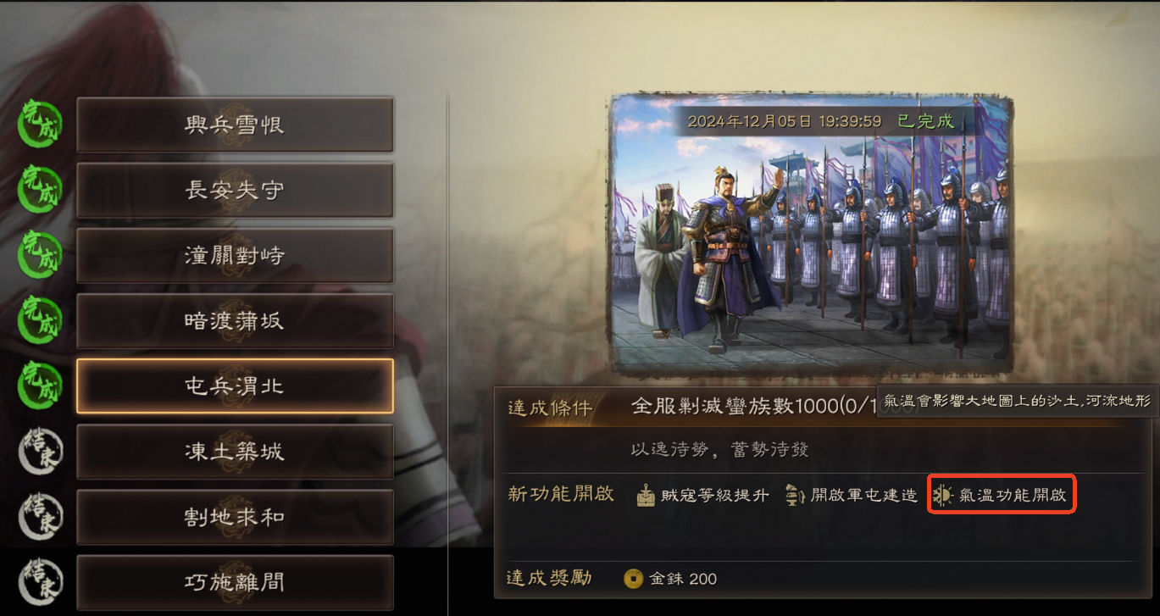Click the gold coin icon beside 金銖 200
The image size is (1160, 616).
tap(633, 579)
